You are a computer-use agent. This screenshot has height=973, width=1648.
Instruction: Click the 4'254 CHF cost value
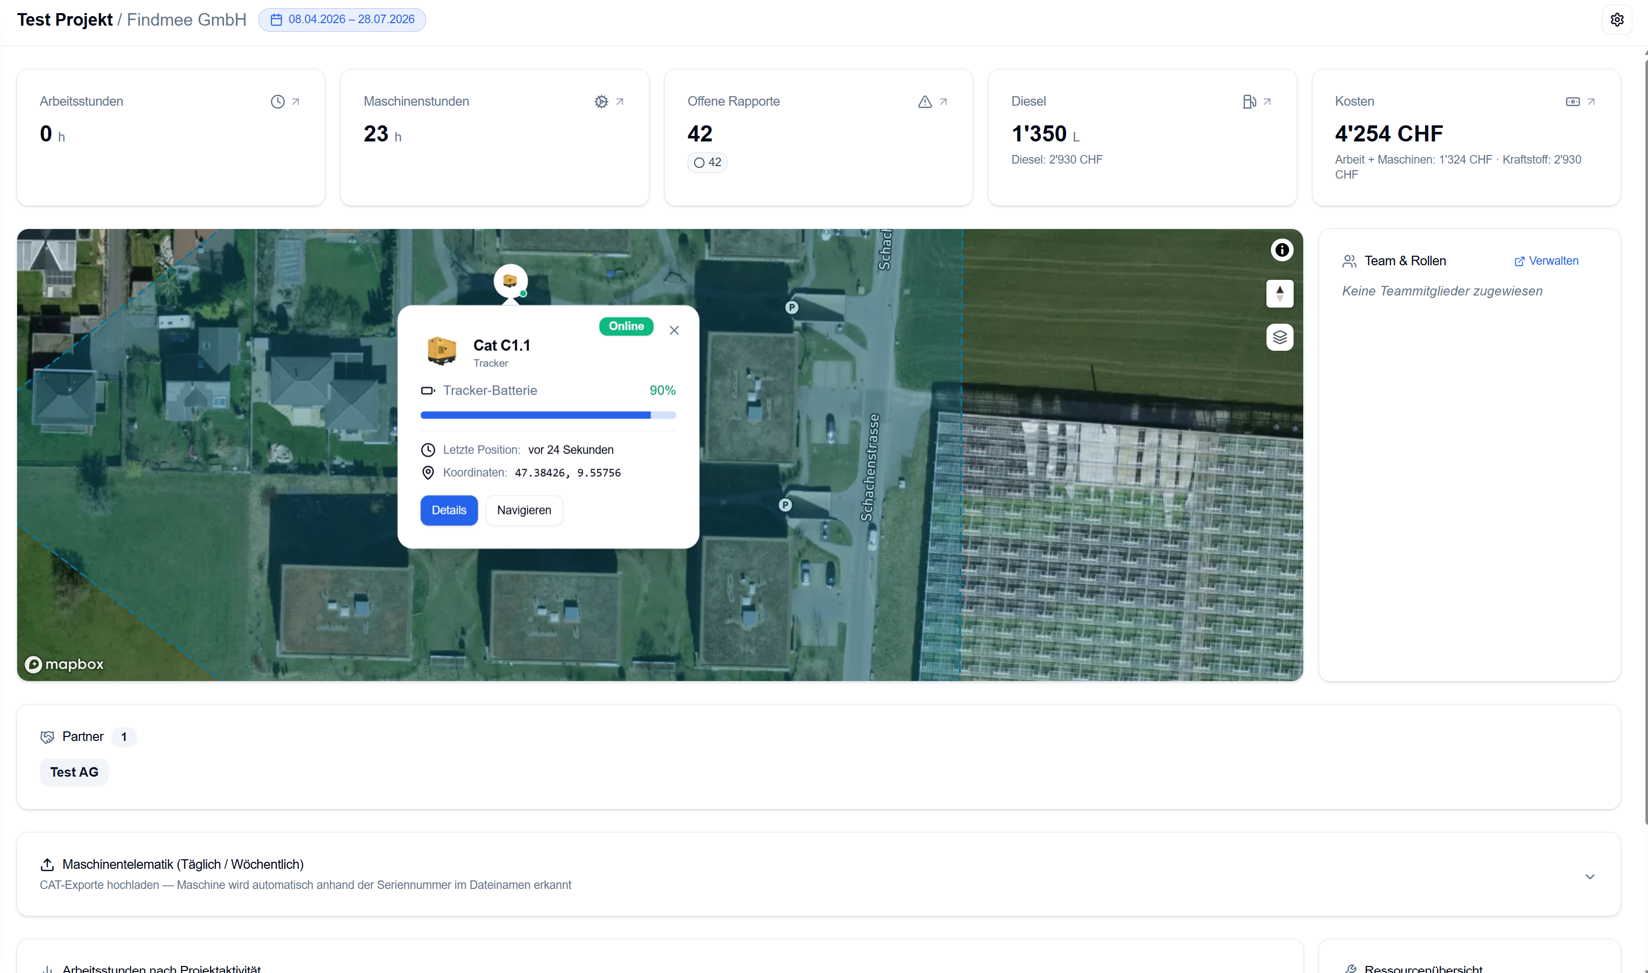tap(1389, 134)
